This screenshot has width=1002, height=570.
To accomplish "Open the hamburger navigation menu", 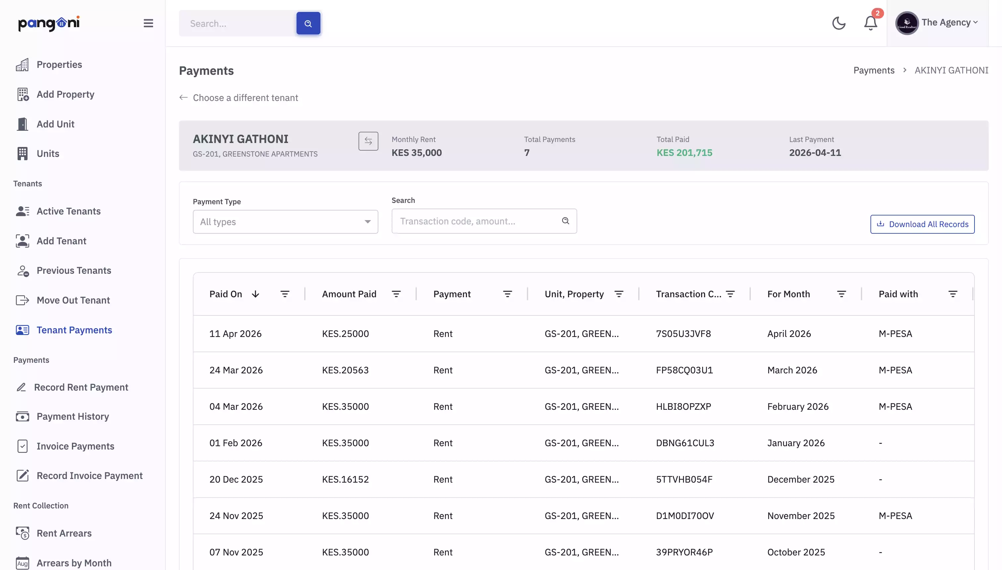I will tap(148, 23).
